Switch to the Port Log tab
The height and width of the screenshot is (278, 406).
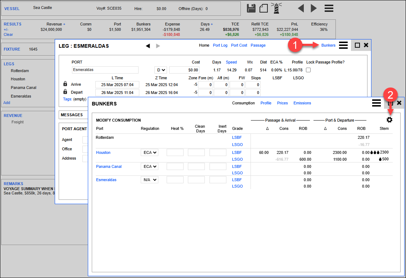[x=220, y=45]
